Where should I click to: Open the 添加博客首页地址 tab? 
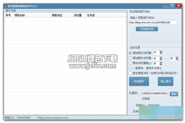(x=140, y=12)
